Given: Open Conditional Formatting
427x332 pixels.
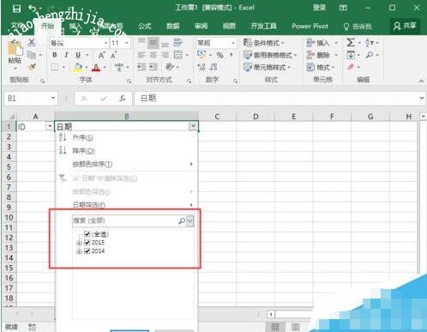Looking at the screenshot, I should pyautogui.click(x=263, y=43).
